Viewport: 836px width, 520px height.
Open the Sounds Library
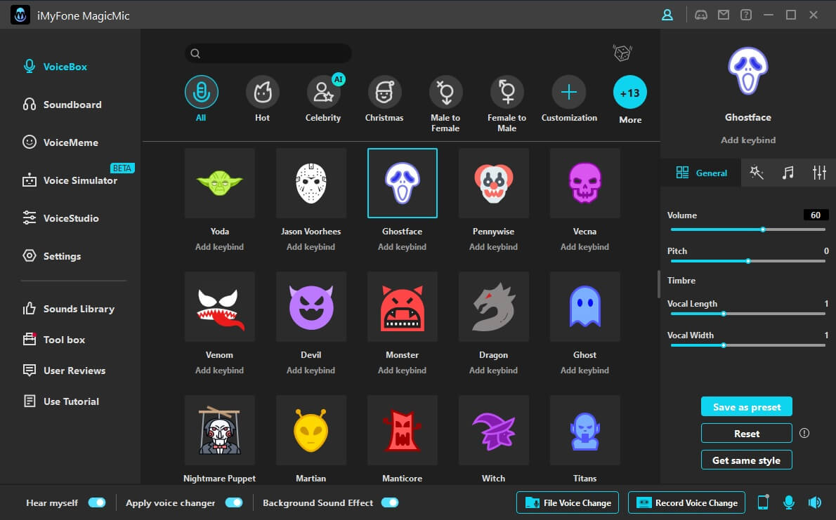(69, 309)
